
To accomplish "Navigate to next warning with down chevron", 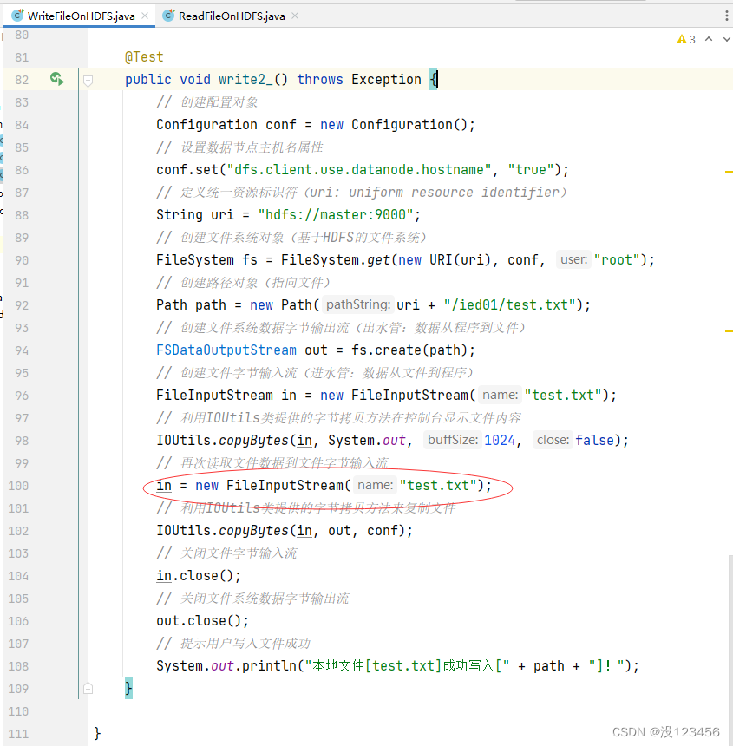I will coord(724,39).
